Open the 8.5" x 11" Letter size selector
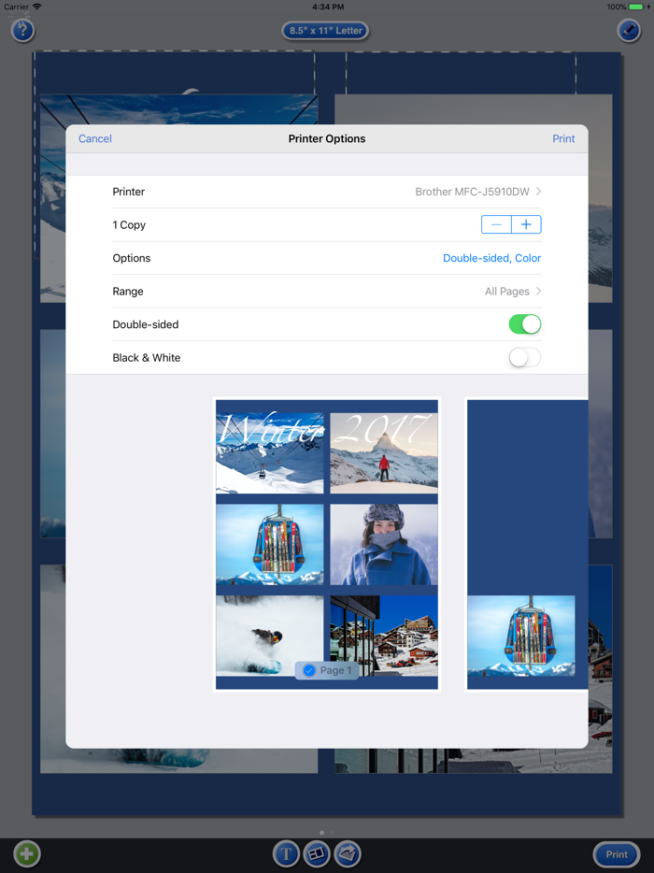This screenshot has width=654, height=873. click(x=326, y=31)
